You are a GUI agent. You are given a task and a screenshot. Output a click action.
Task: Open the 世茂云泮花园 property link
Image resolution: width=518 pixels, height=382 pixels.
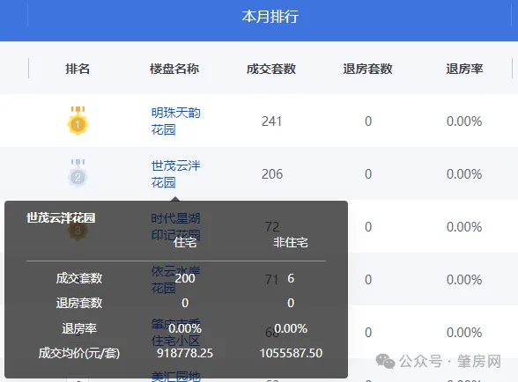pos(176,174)
